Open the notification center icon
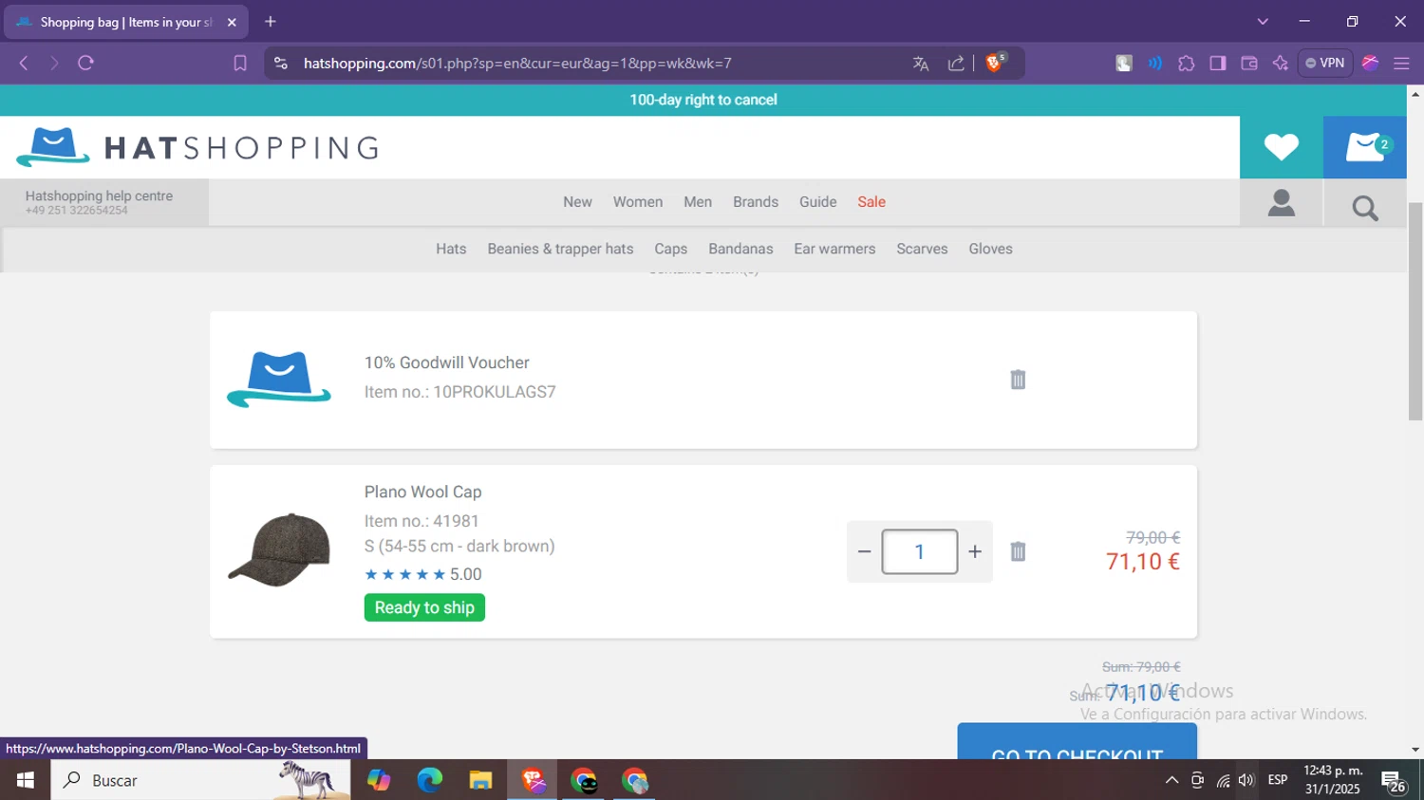The image size is (1424, 800). coord(1394,782)
